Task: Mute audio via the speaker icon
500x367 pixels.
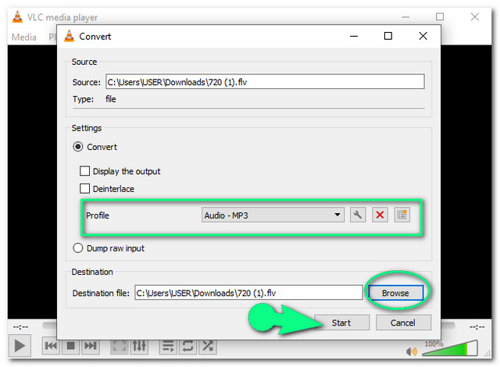Action: pos(410,351)
